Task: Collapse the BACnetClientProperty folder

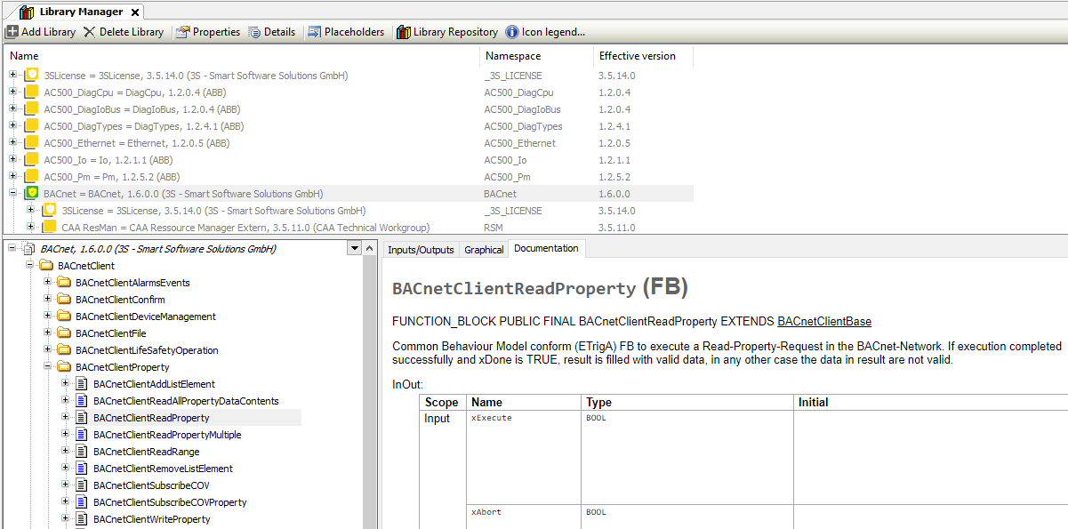Action: click(46, 366)
